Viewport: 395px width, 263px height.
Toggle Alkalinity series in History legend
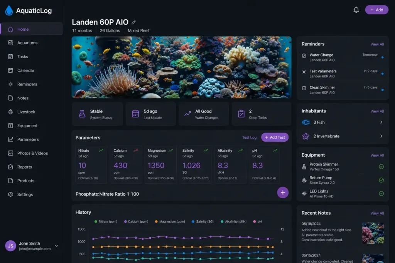(x=233, y=221)
